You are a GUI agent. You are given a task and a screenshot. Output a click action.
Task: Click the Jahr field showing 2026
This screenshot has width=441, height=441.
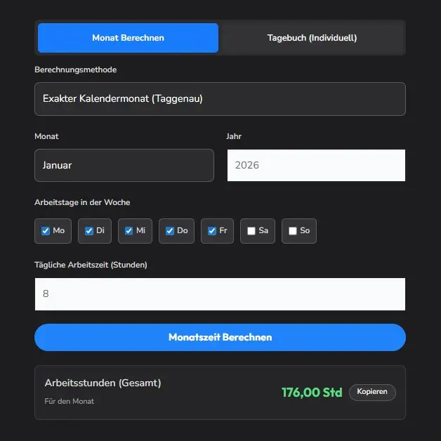pyautogui.click(x=316, y=166)
